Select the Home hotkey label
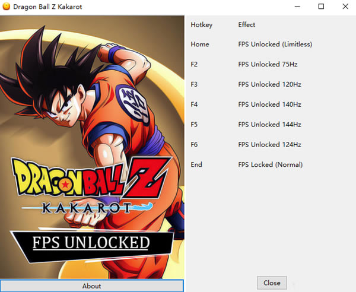 click(200, 44)
